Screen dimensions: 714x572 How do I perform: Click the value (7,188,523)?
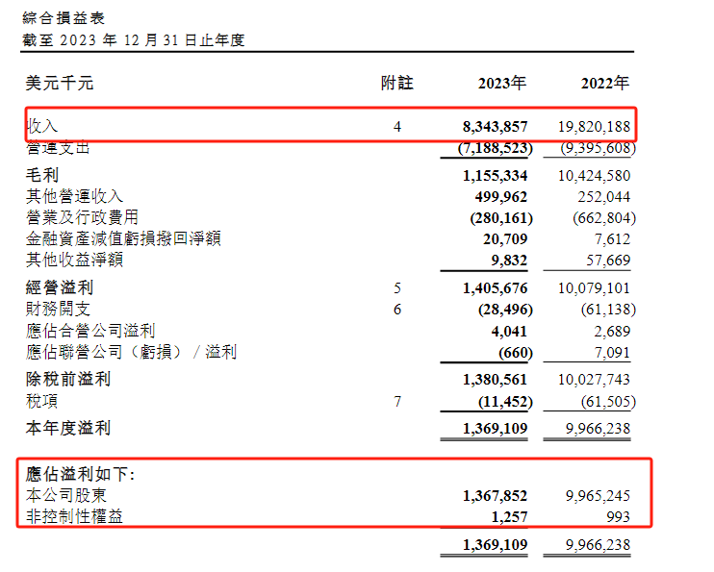coord(495,148)
